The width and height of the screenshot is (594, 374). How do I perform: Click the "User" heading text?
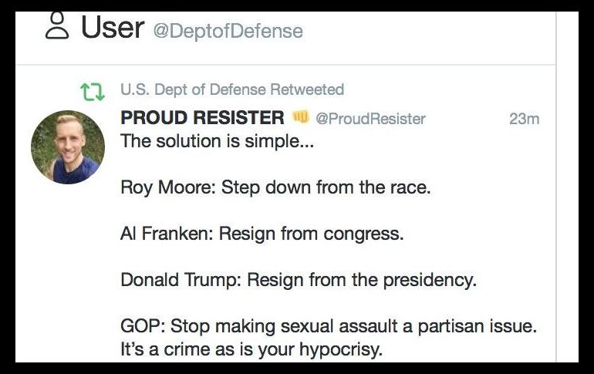113,27
